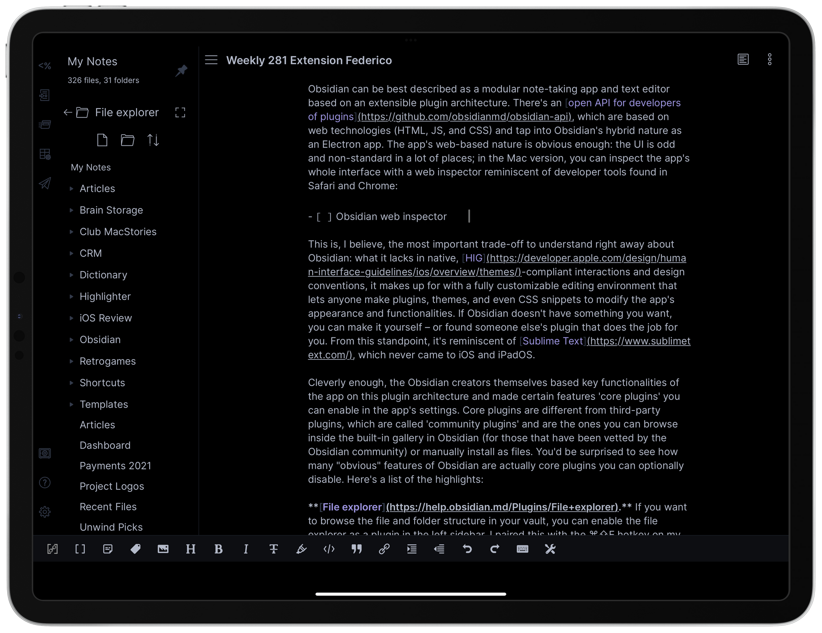The width and height of the screenshot is (822, 633).
Task: Toggle left sidebar with hamburger icon
Action: pos(211,60)
